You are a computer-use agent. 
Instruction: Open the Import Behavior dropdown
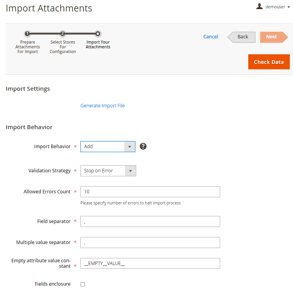coord(108,147)
